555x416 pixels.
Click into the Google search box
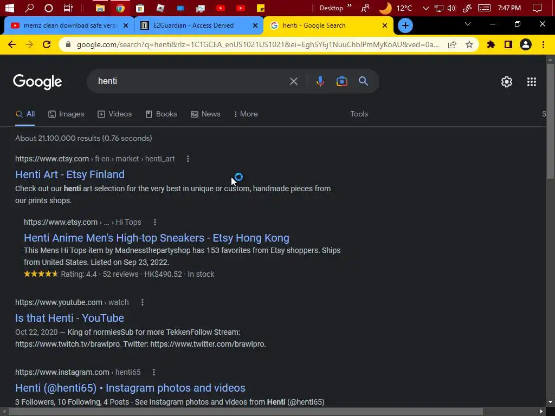click(x=191, y=81)
